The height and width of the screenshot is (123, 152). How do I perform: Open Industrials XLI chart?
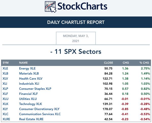(x=29, y=84)
